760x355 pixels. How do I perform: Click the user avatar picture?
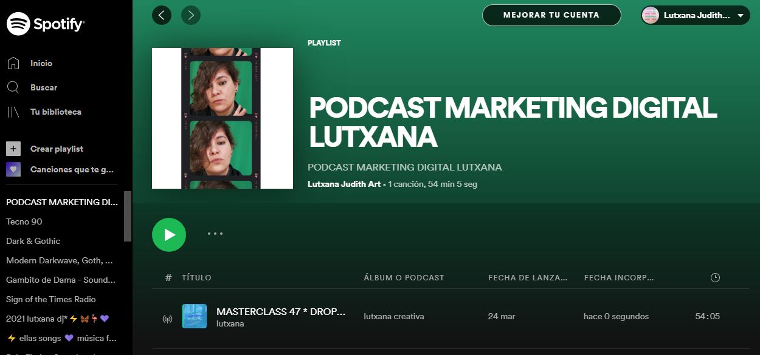651,15
